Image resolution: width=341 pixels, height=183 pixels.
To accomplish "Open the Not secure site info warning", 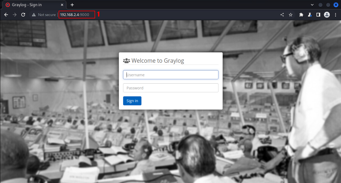I will coord(44,15).
